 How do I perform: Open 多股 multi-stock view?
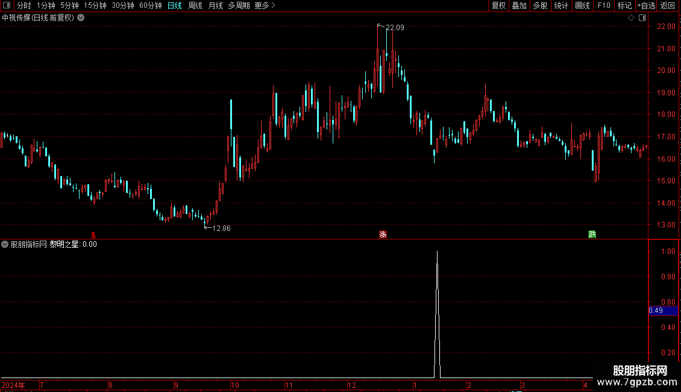coord(540,5)
